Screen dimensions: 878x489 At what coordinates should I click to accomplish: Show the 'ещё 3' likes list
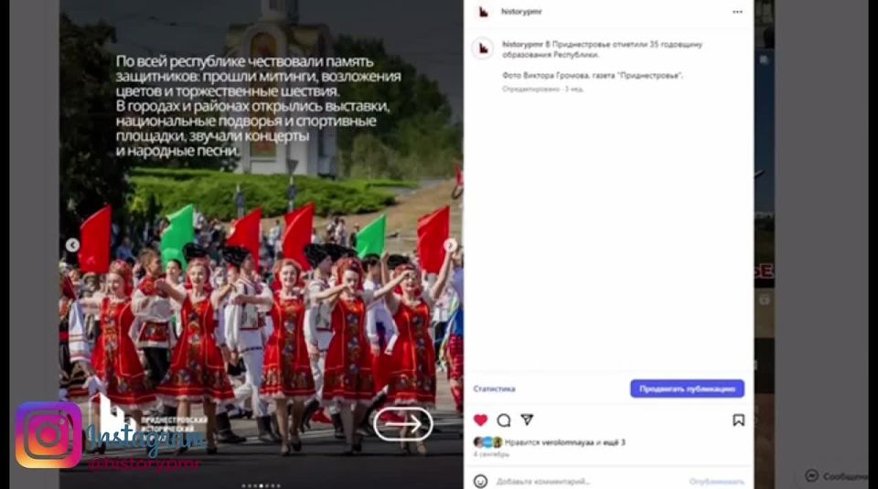616,442
